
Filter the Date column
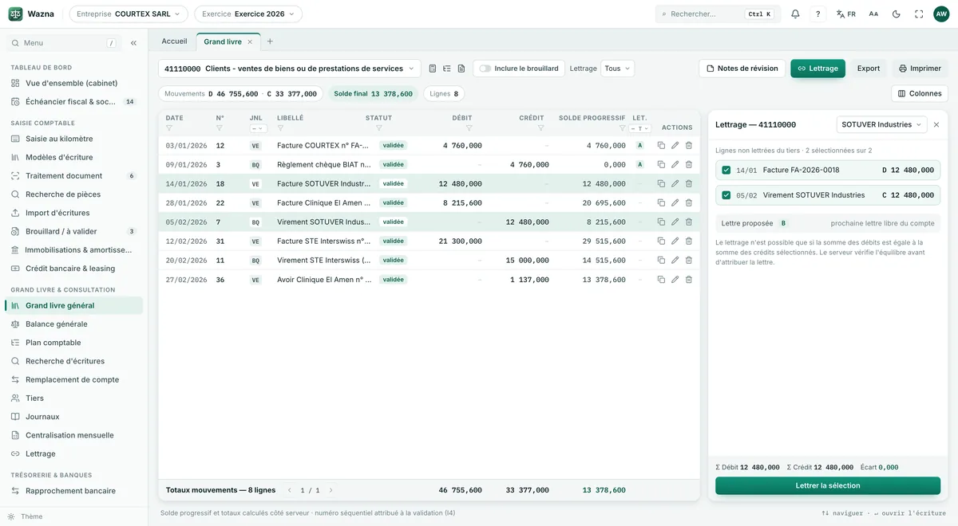(169, 128)
